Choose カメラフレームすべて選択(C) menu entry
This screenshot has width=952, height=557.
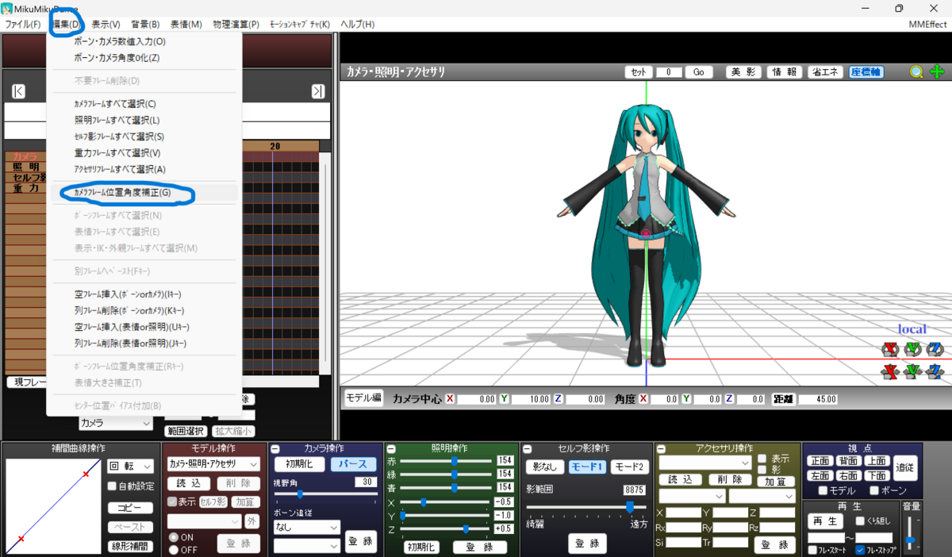coord(144,103)
